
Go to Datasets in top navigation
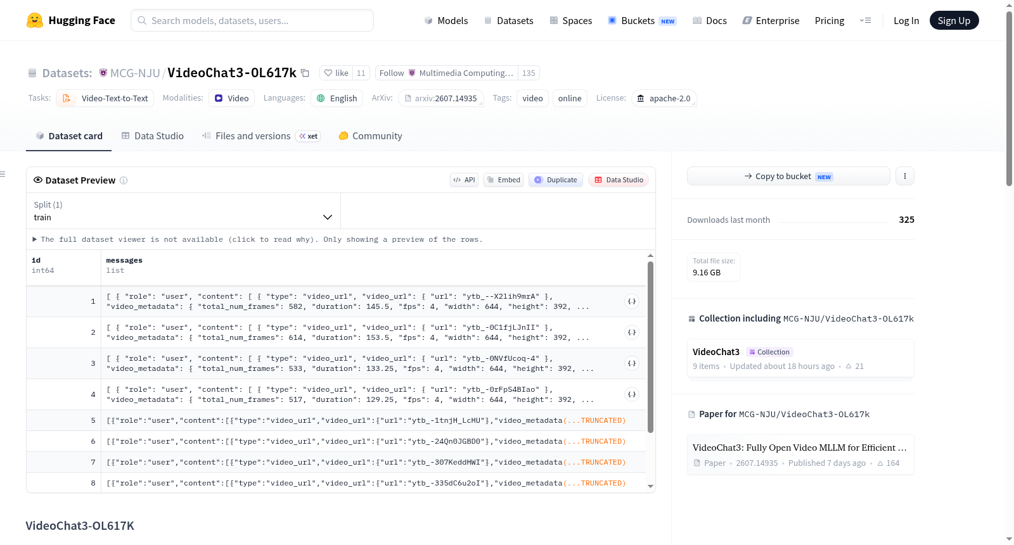[508, 20]
